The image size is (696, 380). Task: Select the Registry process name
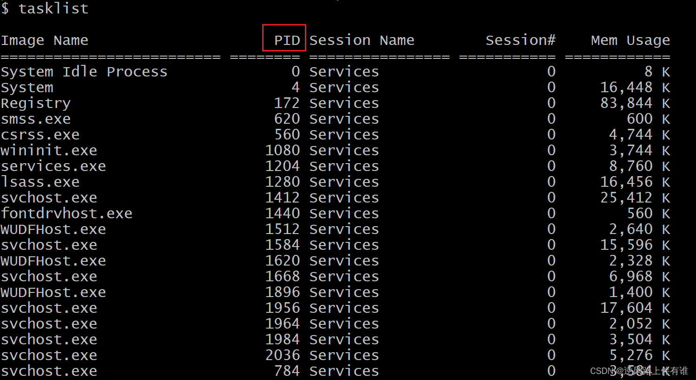(36, 103)
